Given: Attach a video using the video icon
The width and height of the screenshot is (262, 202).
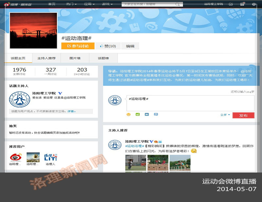Looking at the screenshot, I should pyautogui.click(x=147, y=114).
